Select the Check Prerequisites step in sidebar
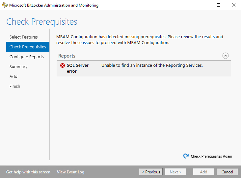 28,47
